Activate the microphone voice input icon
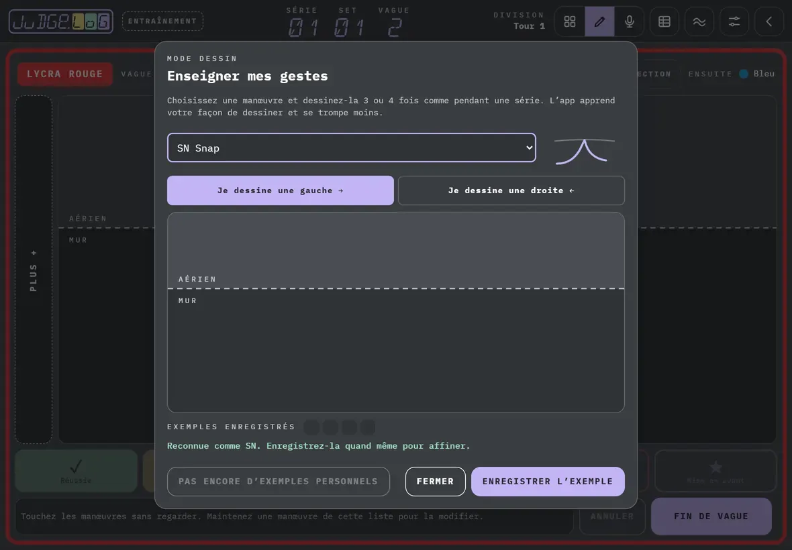Image resolution: width=792 pixels, height=550 pixels. point(630,21)
